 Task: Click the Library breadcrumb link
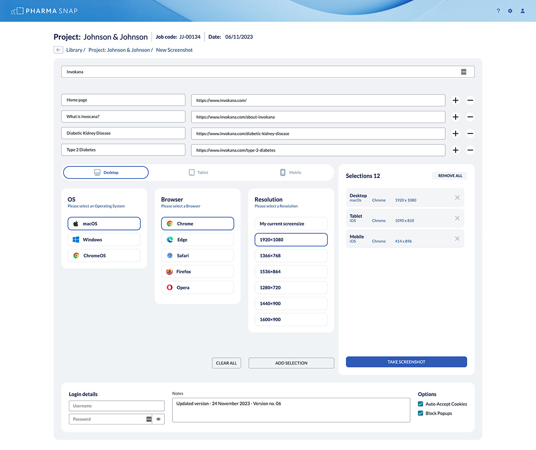74,50
